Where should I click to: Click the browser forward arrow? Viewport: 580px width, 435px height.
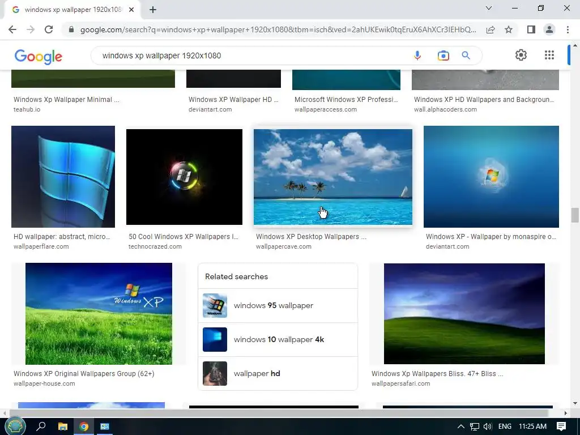31,29
